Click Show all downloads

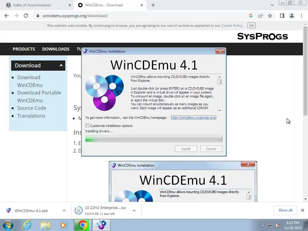[285, 210]
